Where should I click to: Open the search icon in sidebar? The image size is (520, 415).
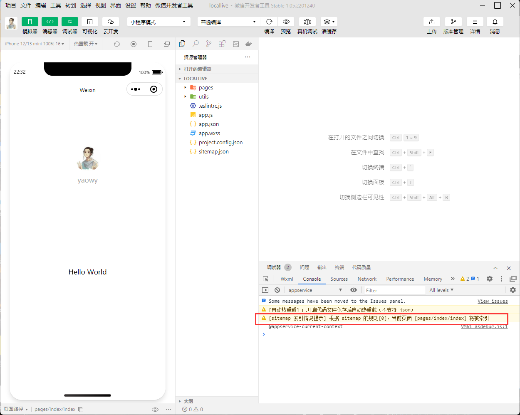(196, 44)
